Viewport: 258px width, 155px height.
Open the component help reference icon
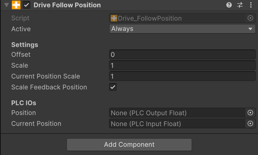tap(229, 5)
